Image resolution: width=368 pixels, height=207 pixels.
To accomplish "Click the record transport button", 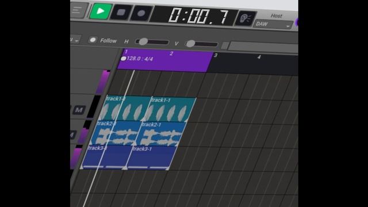I will tap(141, 13).
